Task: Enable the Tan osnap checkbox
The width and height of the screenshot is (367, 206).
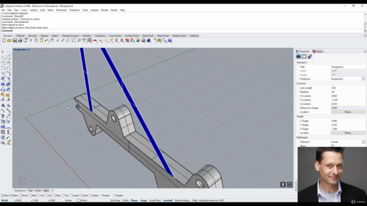Action: click(x=63, y=196)
